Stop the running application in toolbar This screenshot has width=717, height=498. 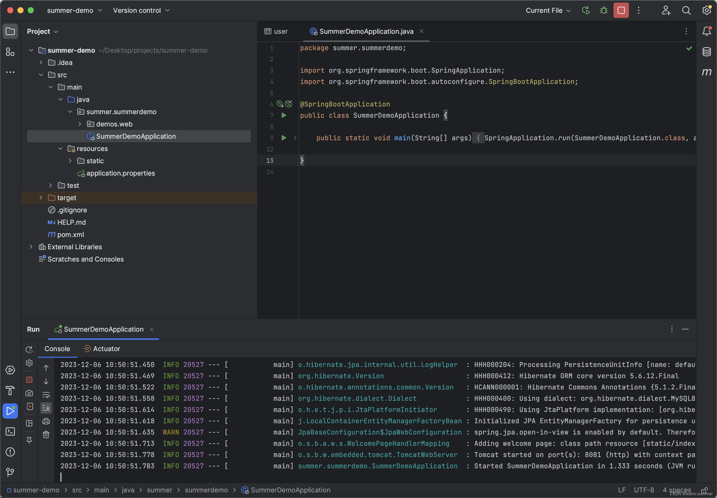click(x=621, y=10)
